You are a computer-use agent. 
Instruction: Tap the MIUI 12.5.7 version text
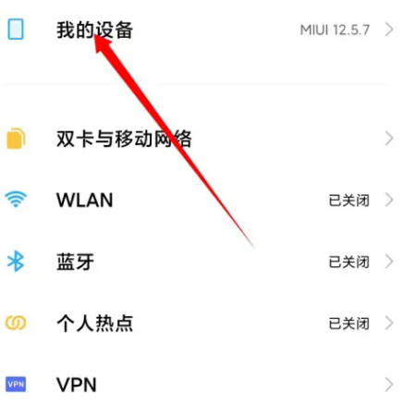[335, 30]
